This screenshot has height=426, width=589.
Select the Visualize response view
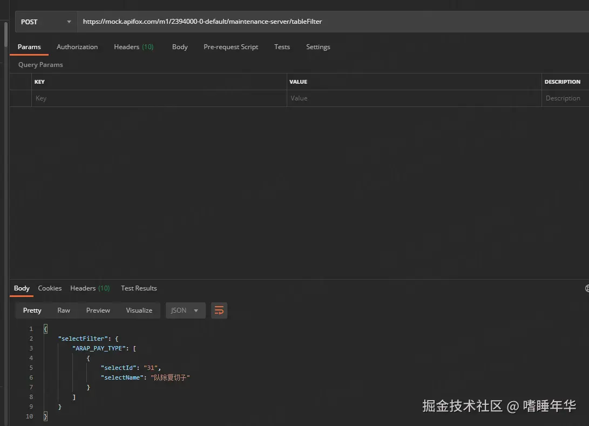[139, 310]
